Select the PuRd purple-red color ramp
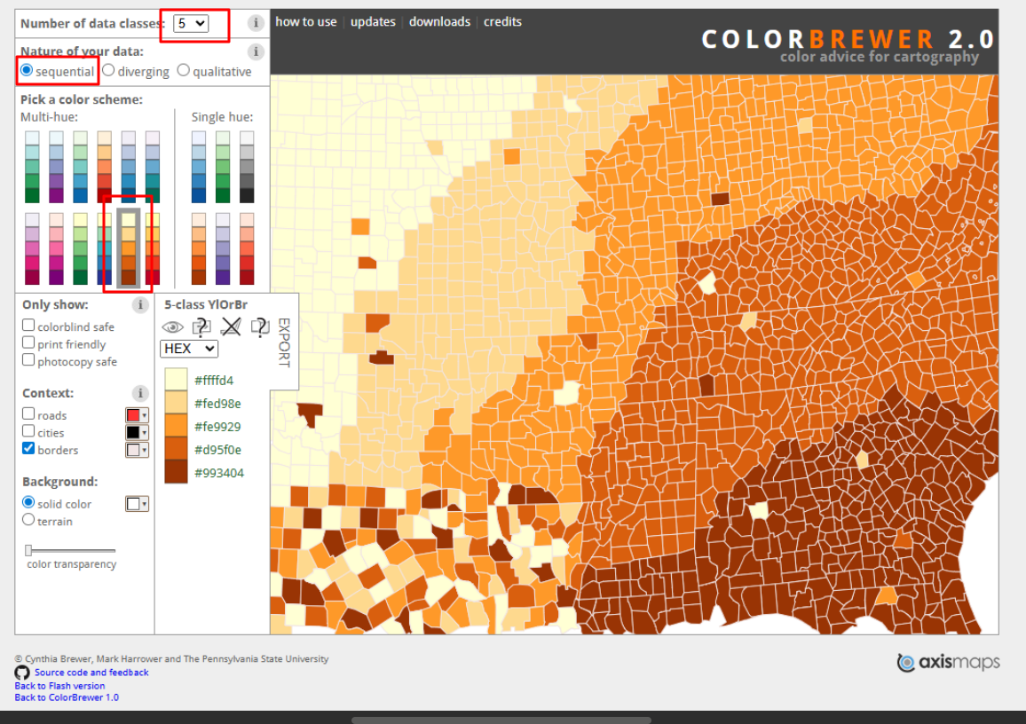The width and height of the screenshot is (1026, 724). pos(32,248)
